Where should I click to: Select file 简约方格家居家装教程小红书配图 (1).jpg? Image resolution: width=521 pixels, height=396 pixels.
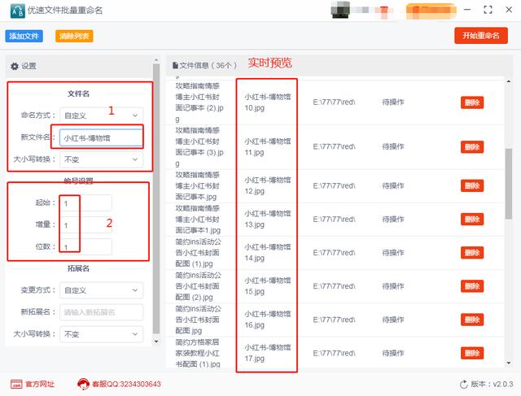[x=198, y=354]
